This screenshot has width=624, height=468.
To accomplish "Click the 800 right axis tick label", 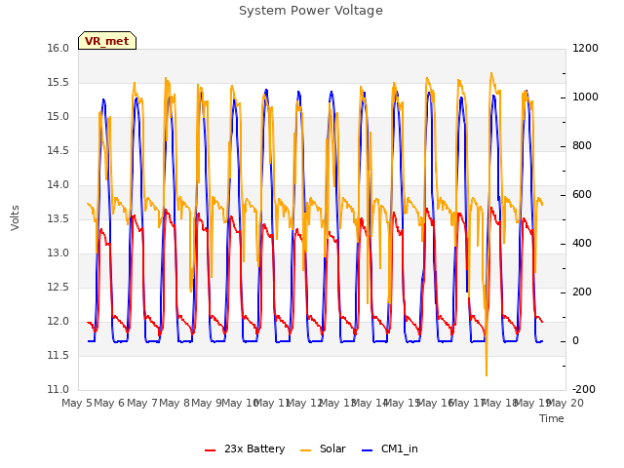I will click(x=582, y=145).
